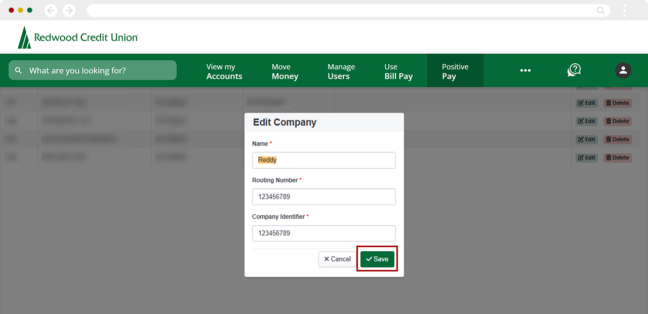Open the user profile icon
Image resolution: width=648 pixels, height=314 pixels.
tap(623, 70)
